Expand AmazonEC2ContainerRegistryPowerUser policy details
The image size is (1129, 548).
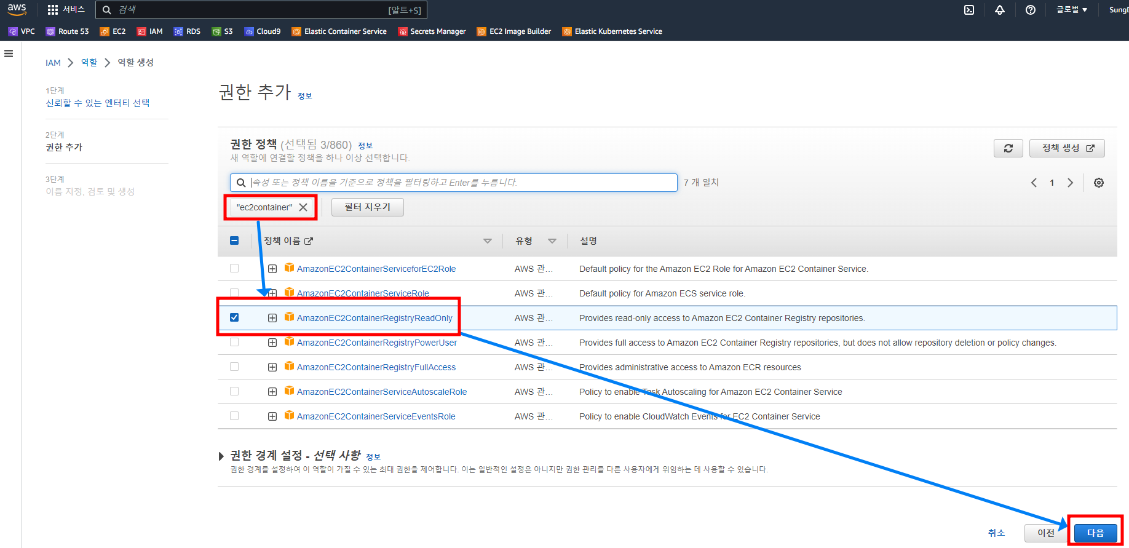272,343
